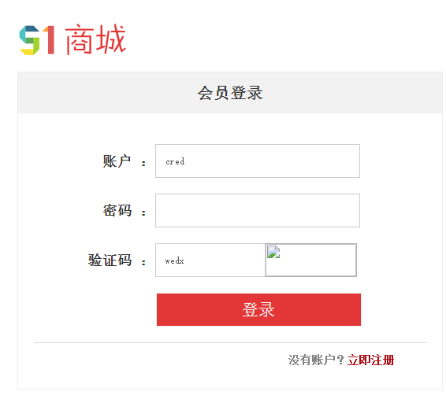
Task: Click the colorful S logo icon
Action: coord(29,40)
